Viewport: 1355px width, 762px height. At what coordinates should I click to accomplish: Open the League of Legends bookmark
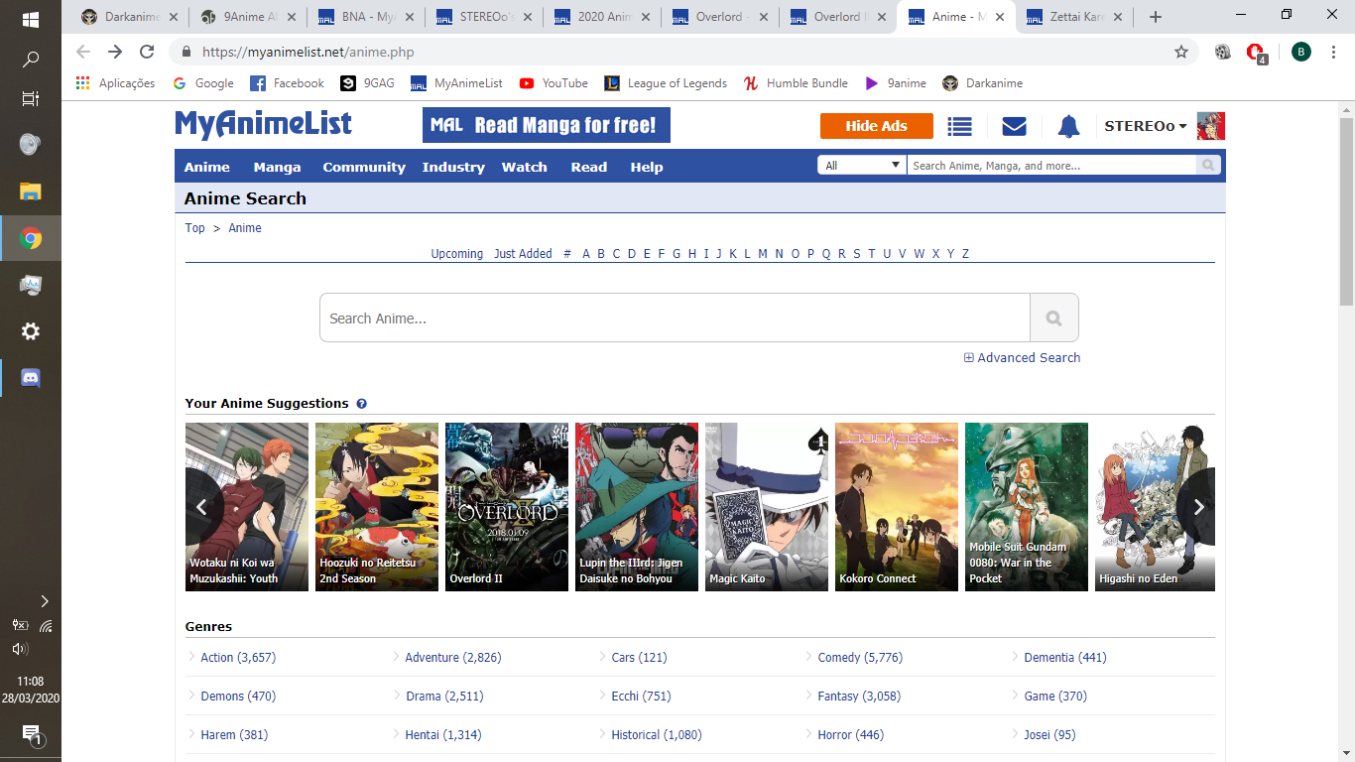click(666, 83)
